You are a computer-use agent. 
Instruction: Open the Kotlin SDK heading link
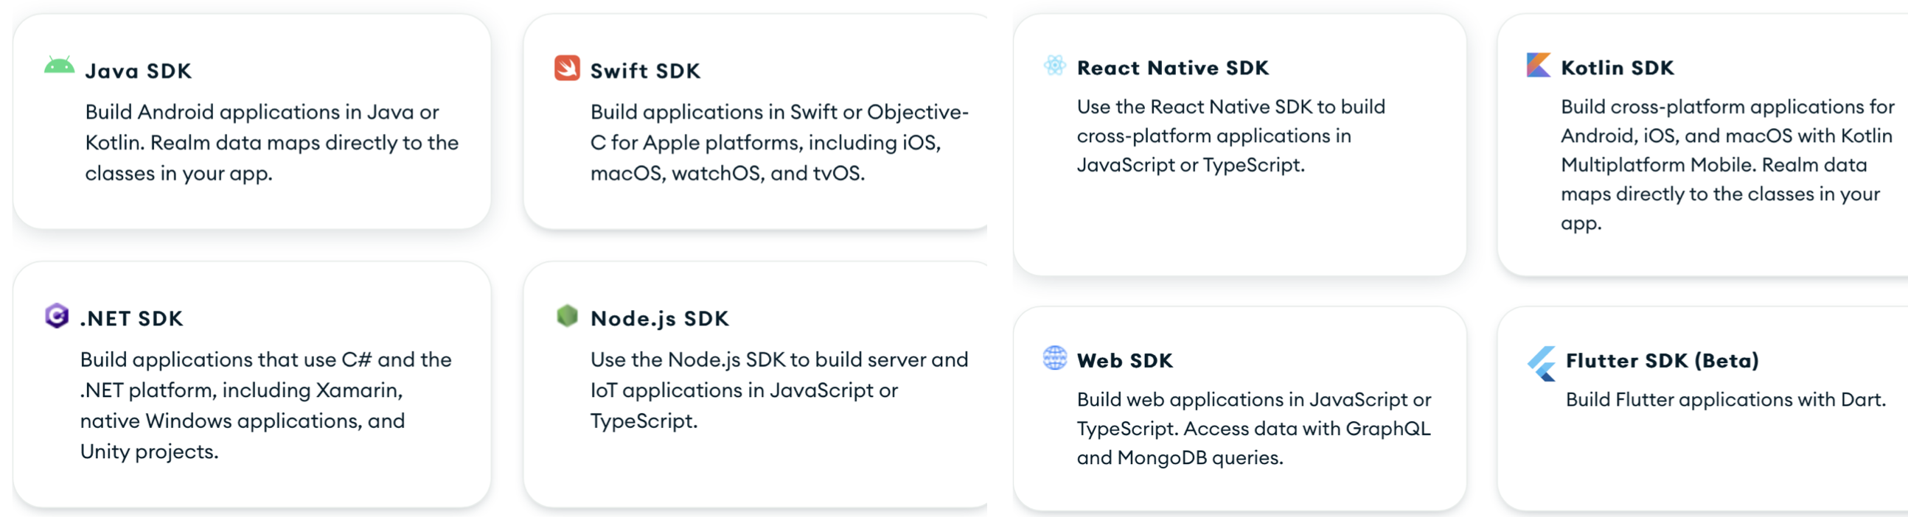[x=1617, y=68]
